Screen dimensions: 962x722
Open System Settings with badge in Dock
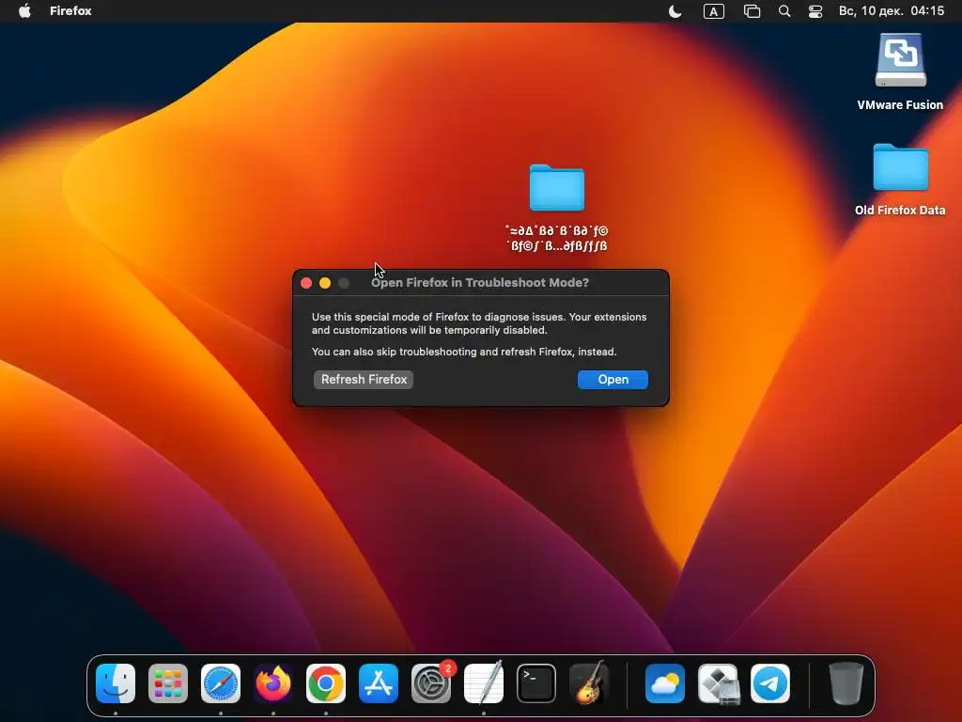(431, 683)
